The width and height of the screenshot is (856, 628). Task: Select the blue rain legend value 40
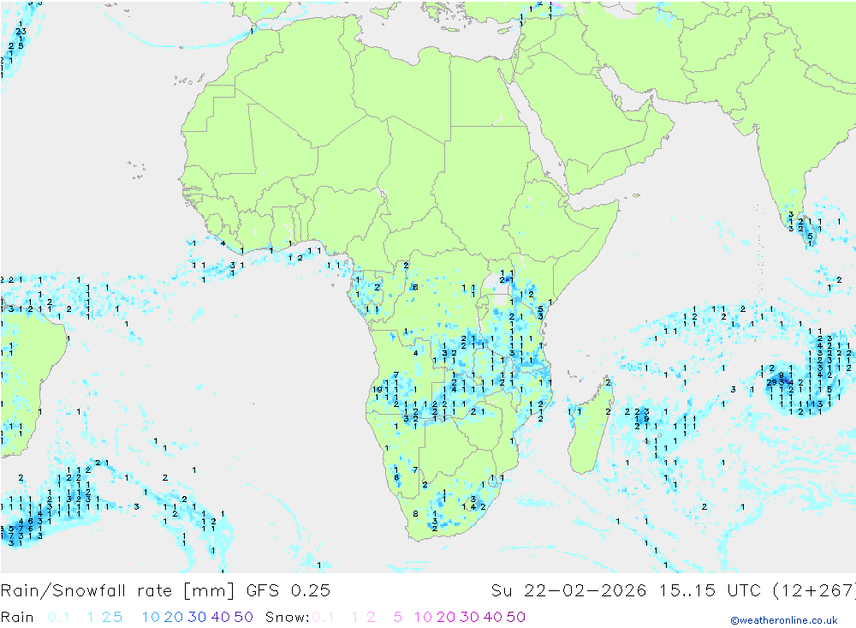coord(221,617)
